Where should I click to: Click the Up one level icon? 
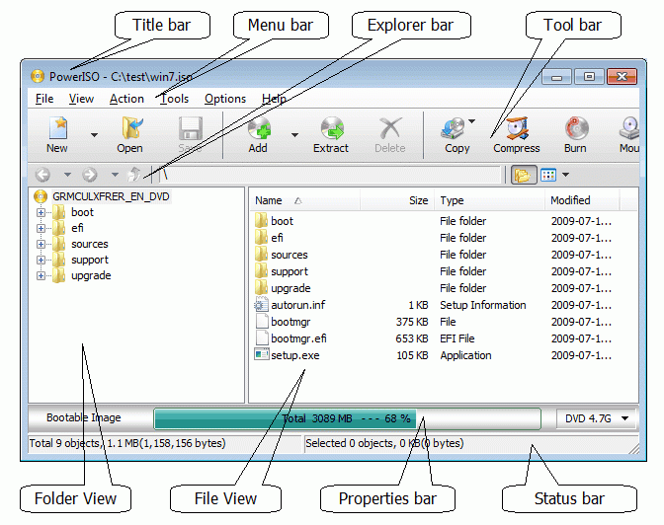click(134, 174)
